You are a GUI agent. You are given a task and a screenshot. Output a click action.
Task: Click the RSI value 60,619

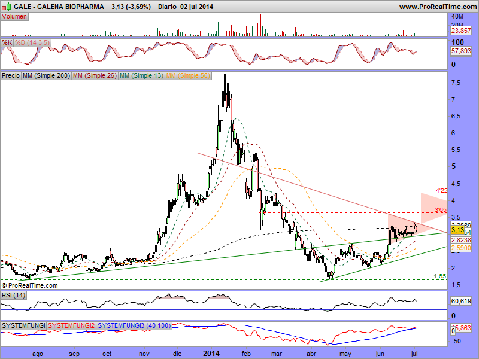coord(461,301)
